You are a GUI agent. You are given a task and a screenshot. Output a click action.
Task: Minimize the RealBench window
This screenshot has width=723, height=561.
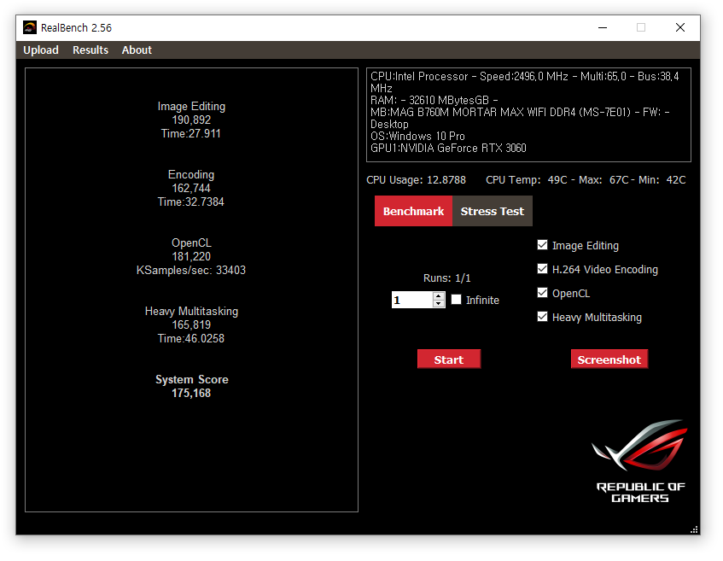[x=602, y=27]
